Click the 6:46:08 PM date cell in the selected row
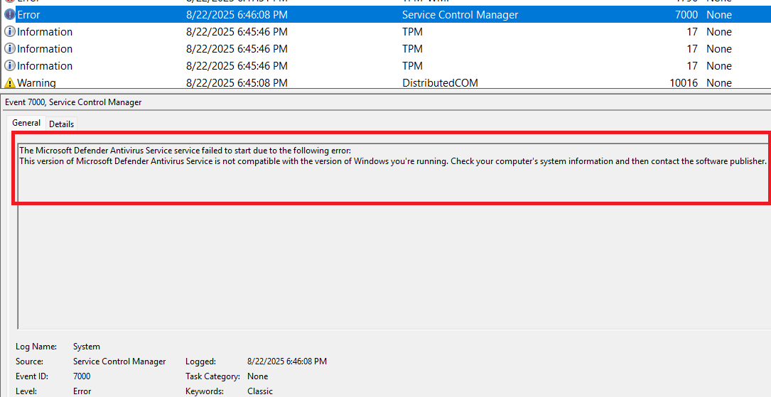 pyautogui.click(x=237, y=15)
